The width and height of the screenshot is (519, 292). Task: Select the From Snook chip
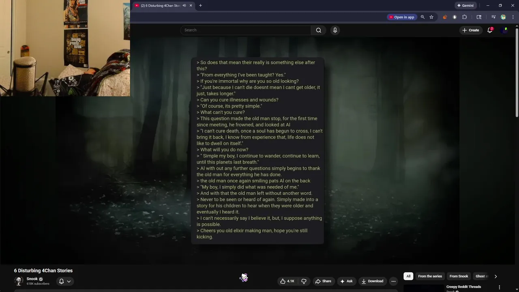point(459,276)
